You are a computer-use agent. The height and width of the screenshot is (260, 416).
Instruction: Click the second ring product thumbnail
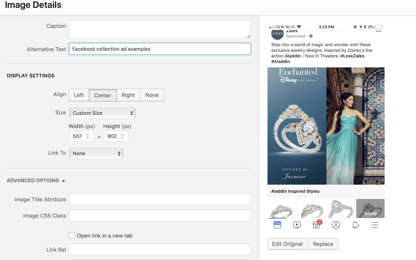(x=311, y=209)
